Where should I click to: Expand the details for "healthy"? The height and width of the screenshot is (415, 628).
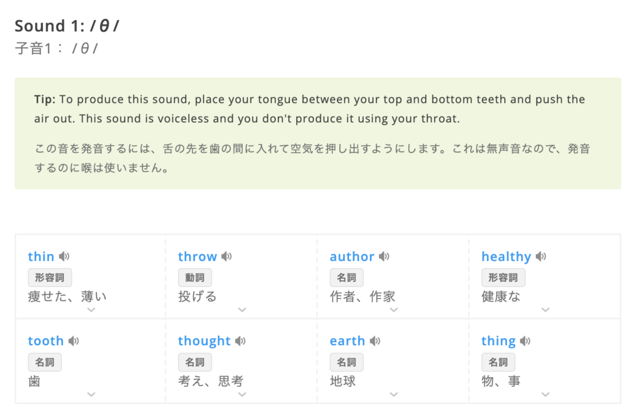click(x=545, y=310)
